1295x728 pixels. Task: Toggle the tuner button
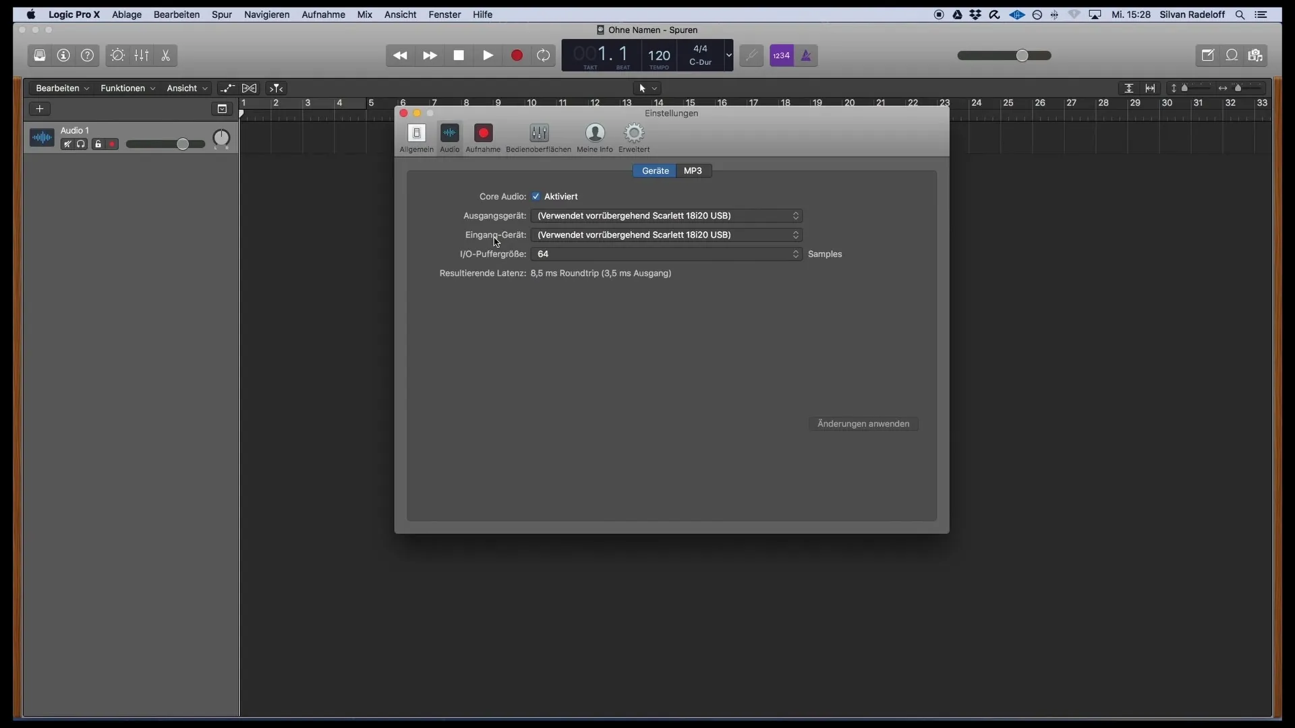(x=751, y=55)
